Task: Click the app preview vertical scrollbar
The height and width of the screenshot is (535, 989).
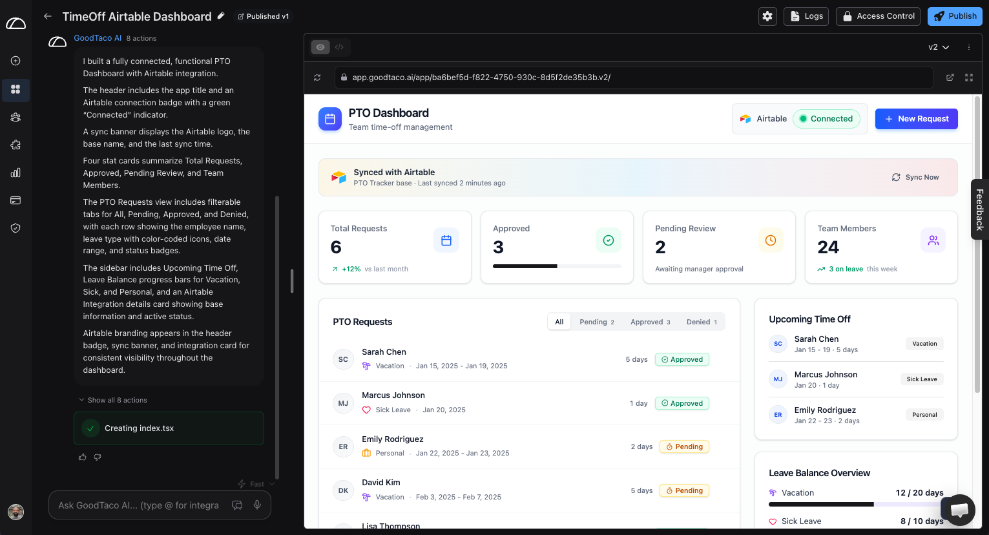Action: click(x=977, y=244)
